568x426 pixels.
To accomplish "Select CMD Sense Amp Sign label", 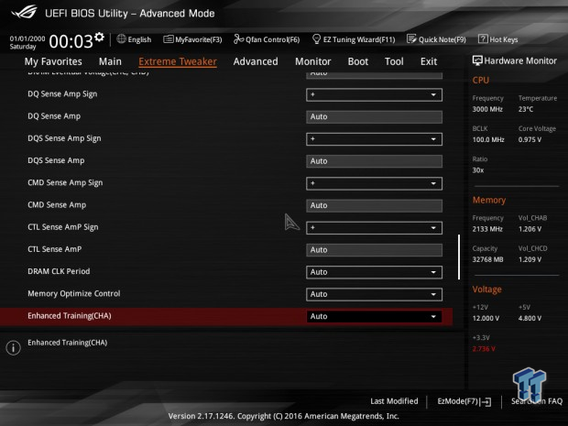I will (x=65, y=183).
